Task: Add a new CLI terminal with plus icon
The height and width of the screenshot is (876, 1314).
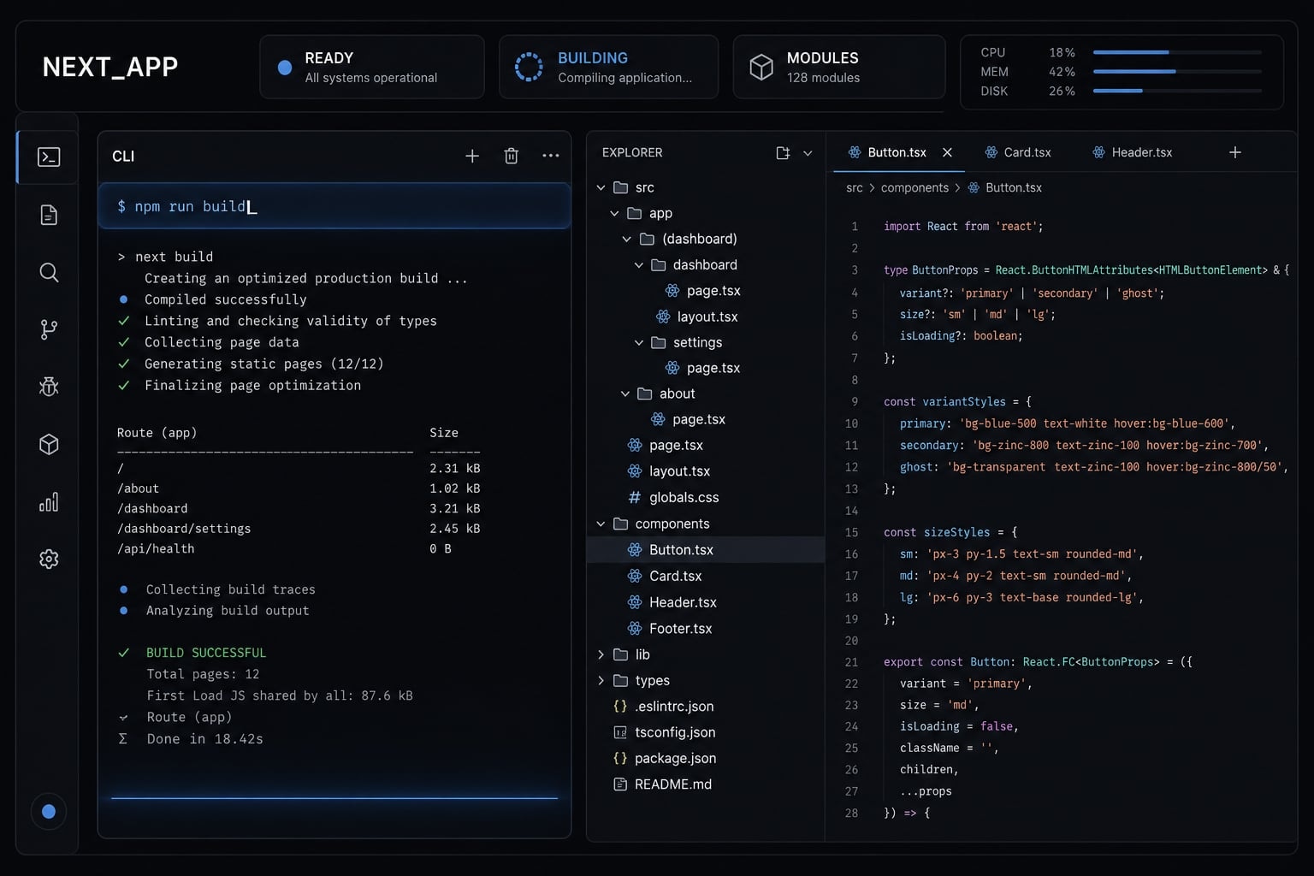Action: point(472,156)
